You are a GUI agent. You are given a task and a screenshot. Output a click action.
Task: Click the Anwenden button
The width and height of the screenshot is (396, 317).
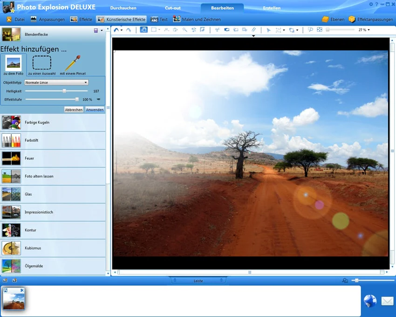coord(95,110)
